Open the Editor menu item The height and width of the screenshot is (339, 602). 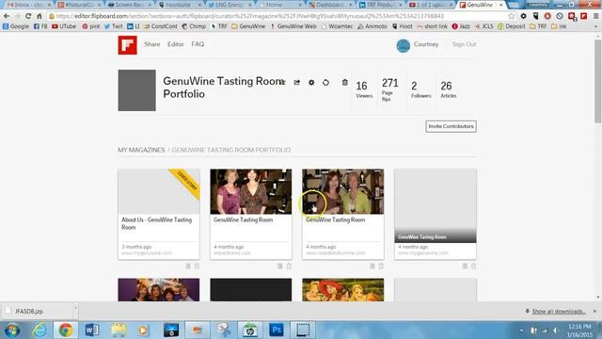click(176, 44)
